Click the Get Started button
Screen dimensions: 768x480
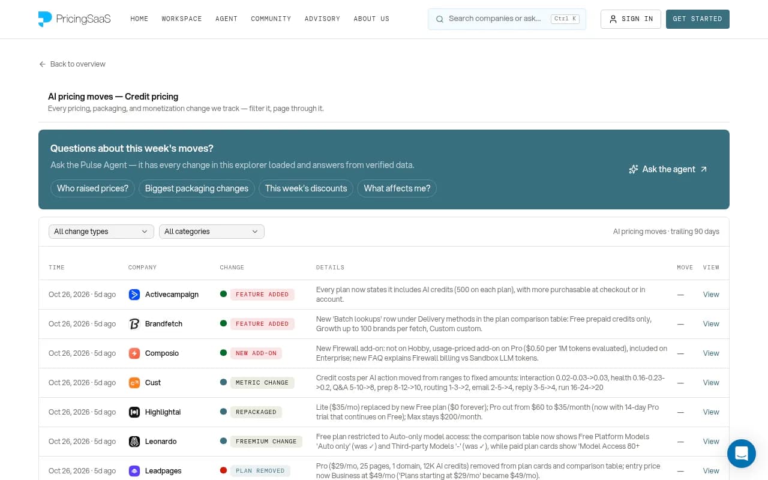click(x=698, y=19)
